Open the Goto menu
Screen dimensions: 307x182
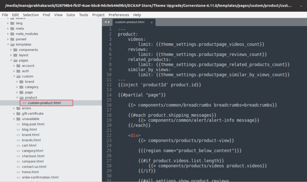click(70, 15)
